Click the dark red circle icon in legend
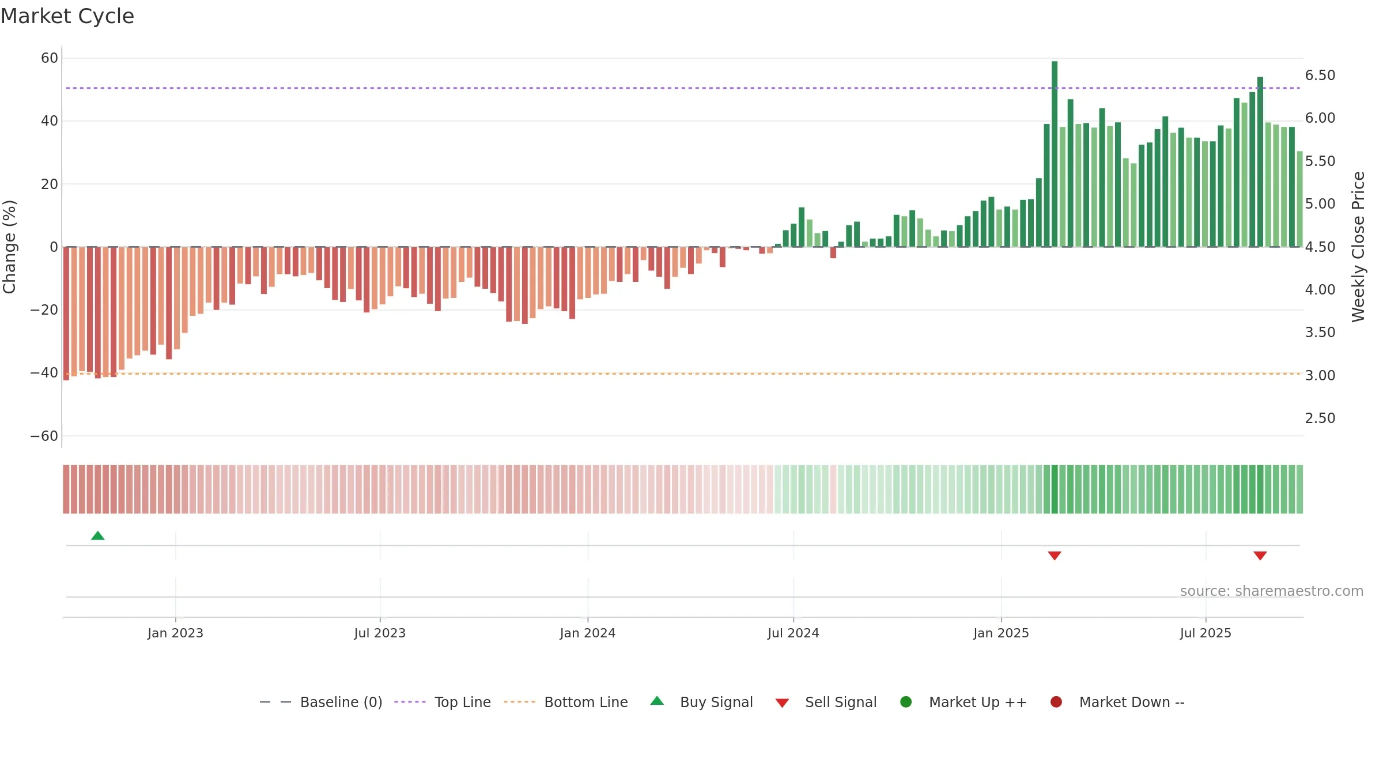Viewport: 1383px width, 778px height. [1056, 702]
